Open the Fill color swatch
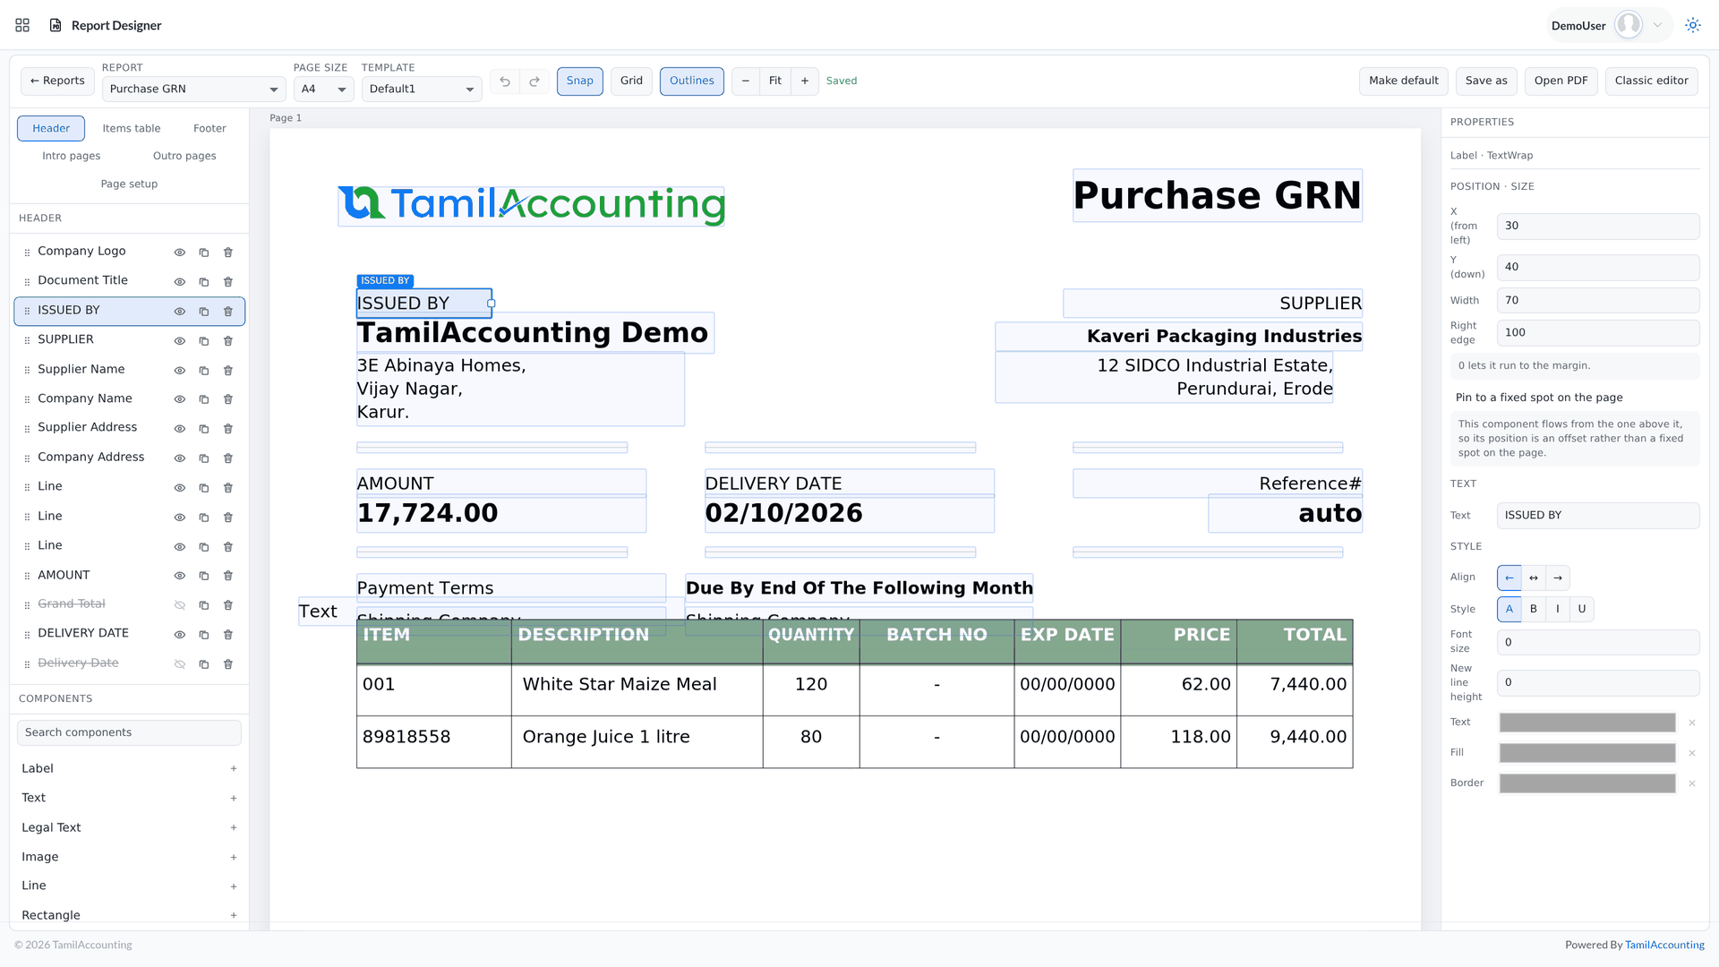This screenshot has height=967, width=1719. [x=1587, y=753]
